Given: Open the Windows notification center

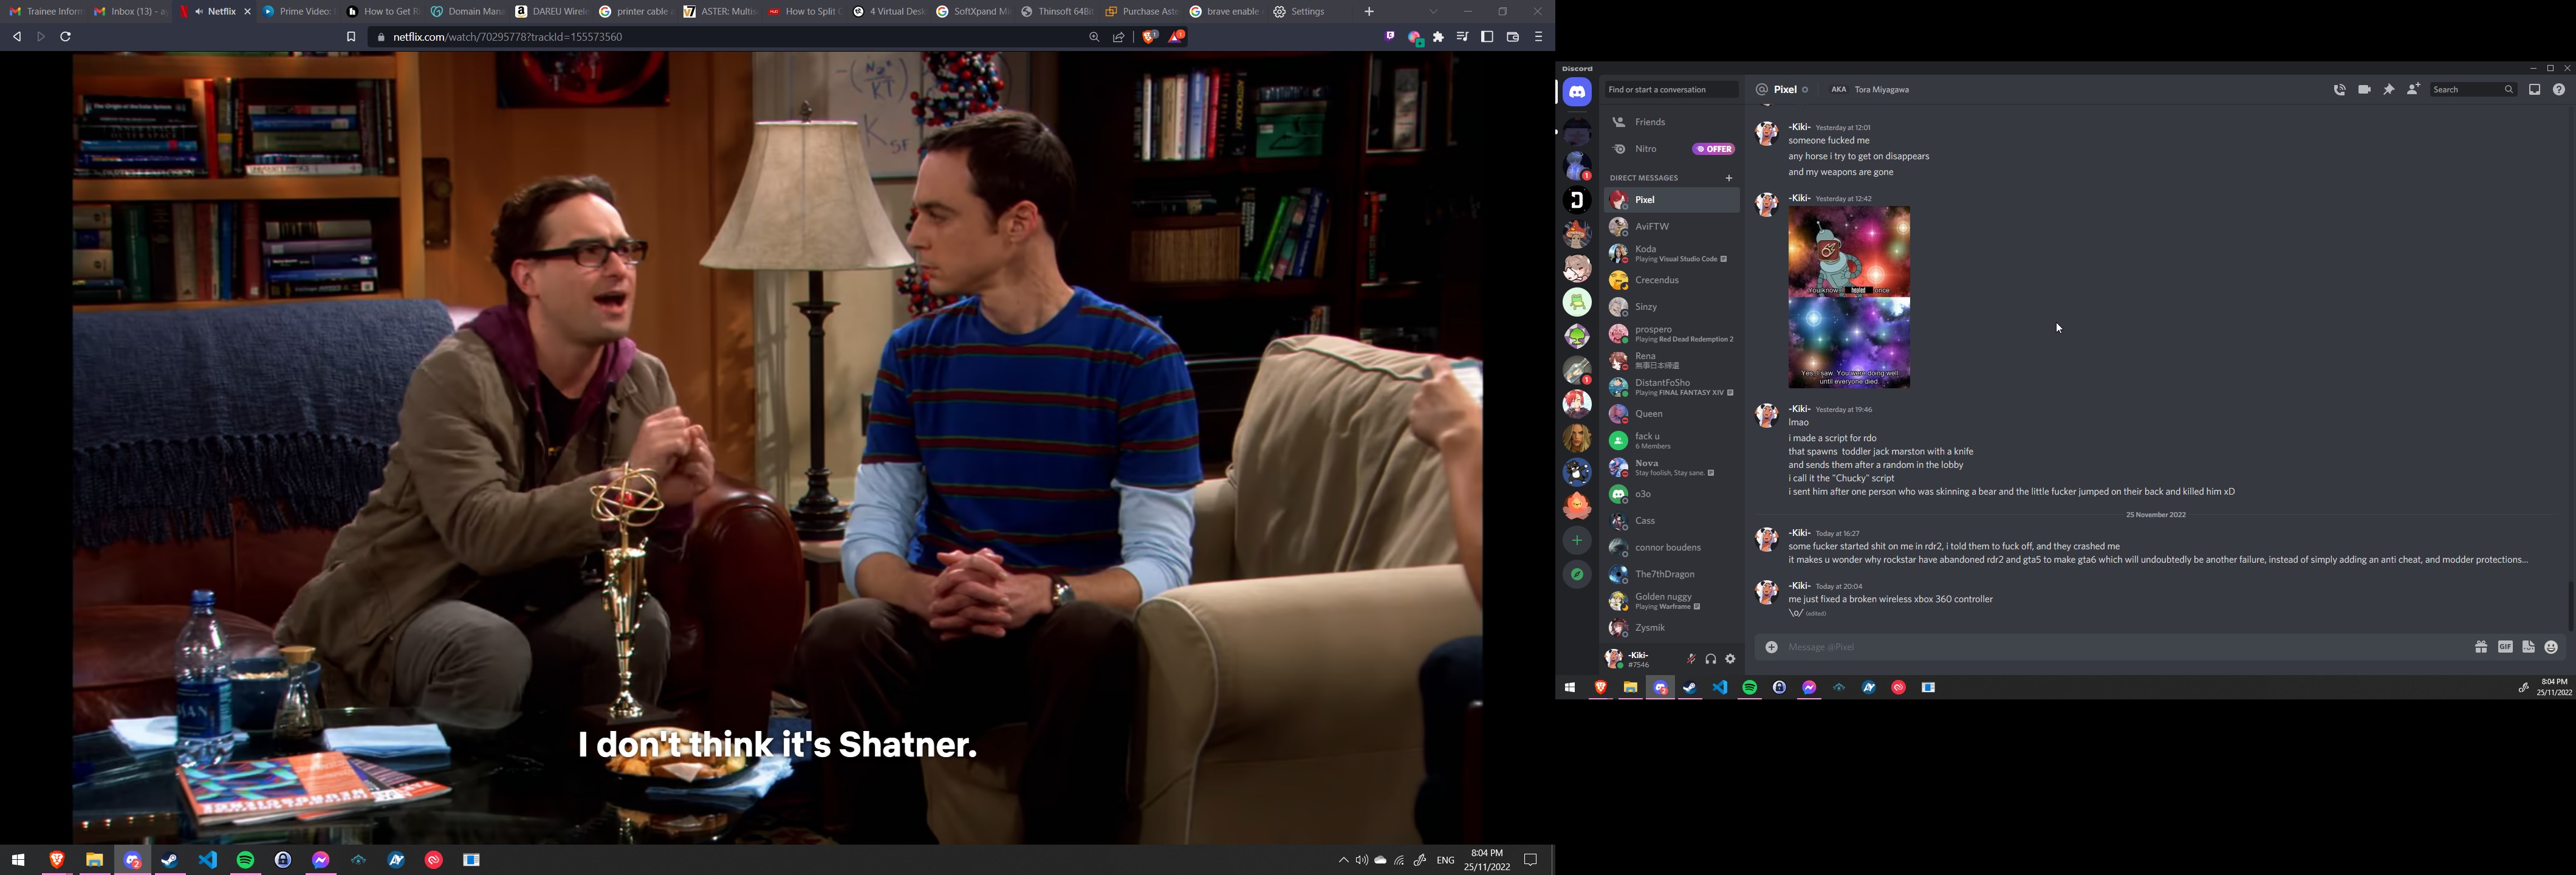Looking at the screenshot, I should coord(1530,860).
